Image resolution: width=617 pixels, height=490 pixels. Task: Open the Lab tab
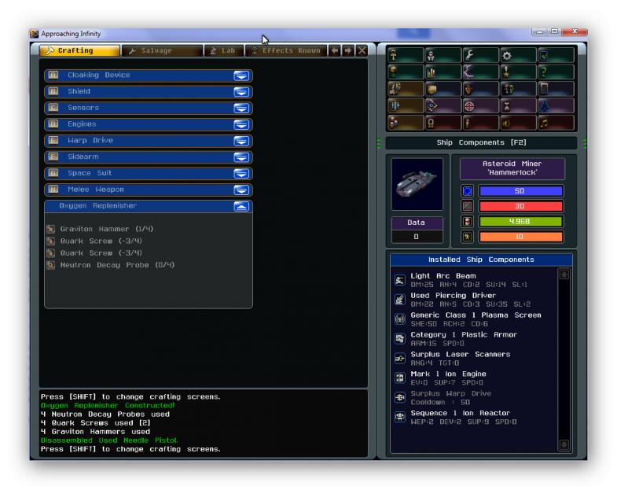222,50
